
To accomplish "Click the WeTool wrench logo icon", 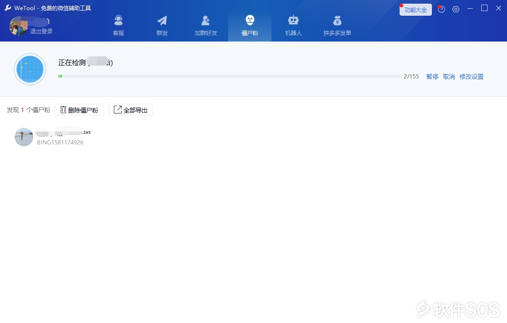I will (x=8, y=8).
